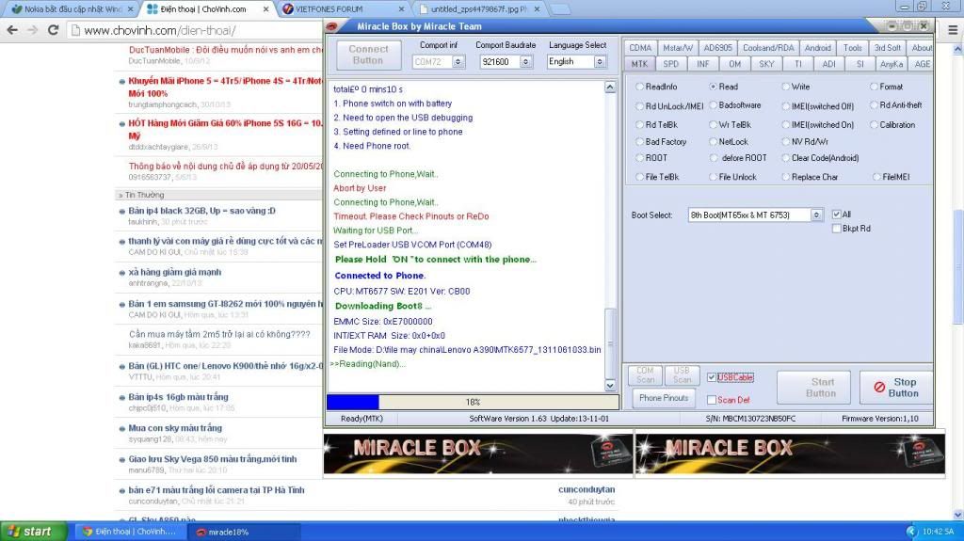Go forward with browser forward arrow

point(33,29)
